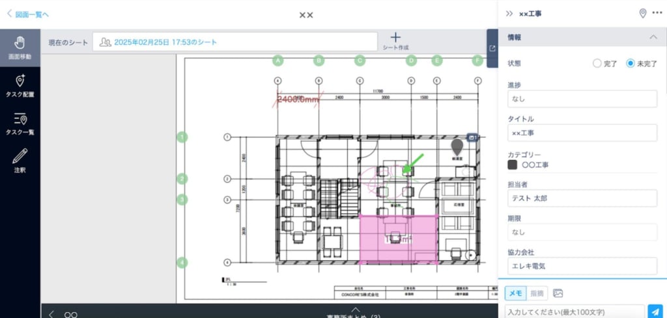Click the blue send message button

[x=655, y=311]
